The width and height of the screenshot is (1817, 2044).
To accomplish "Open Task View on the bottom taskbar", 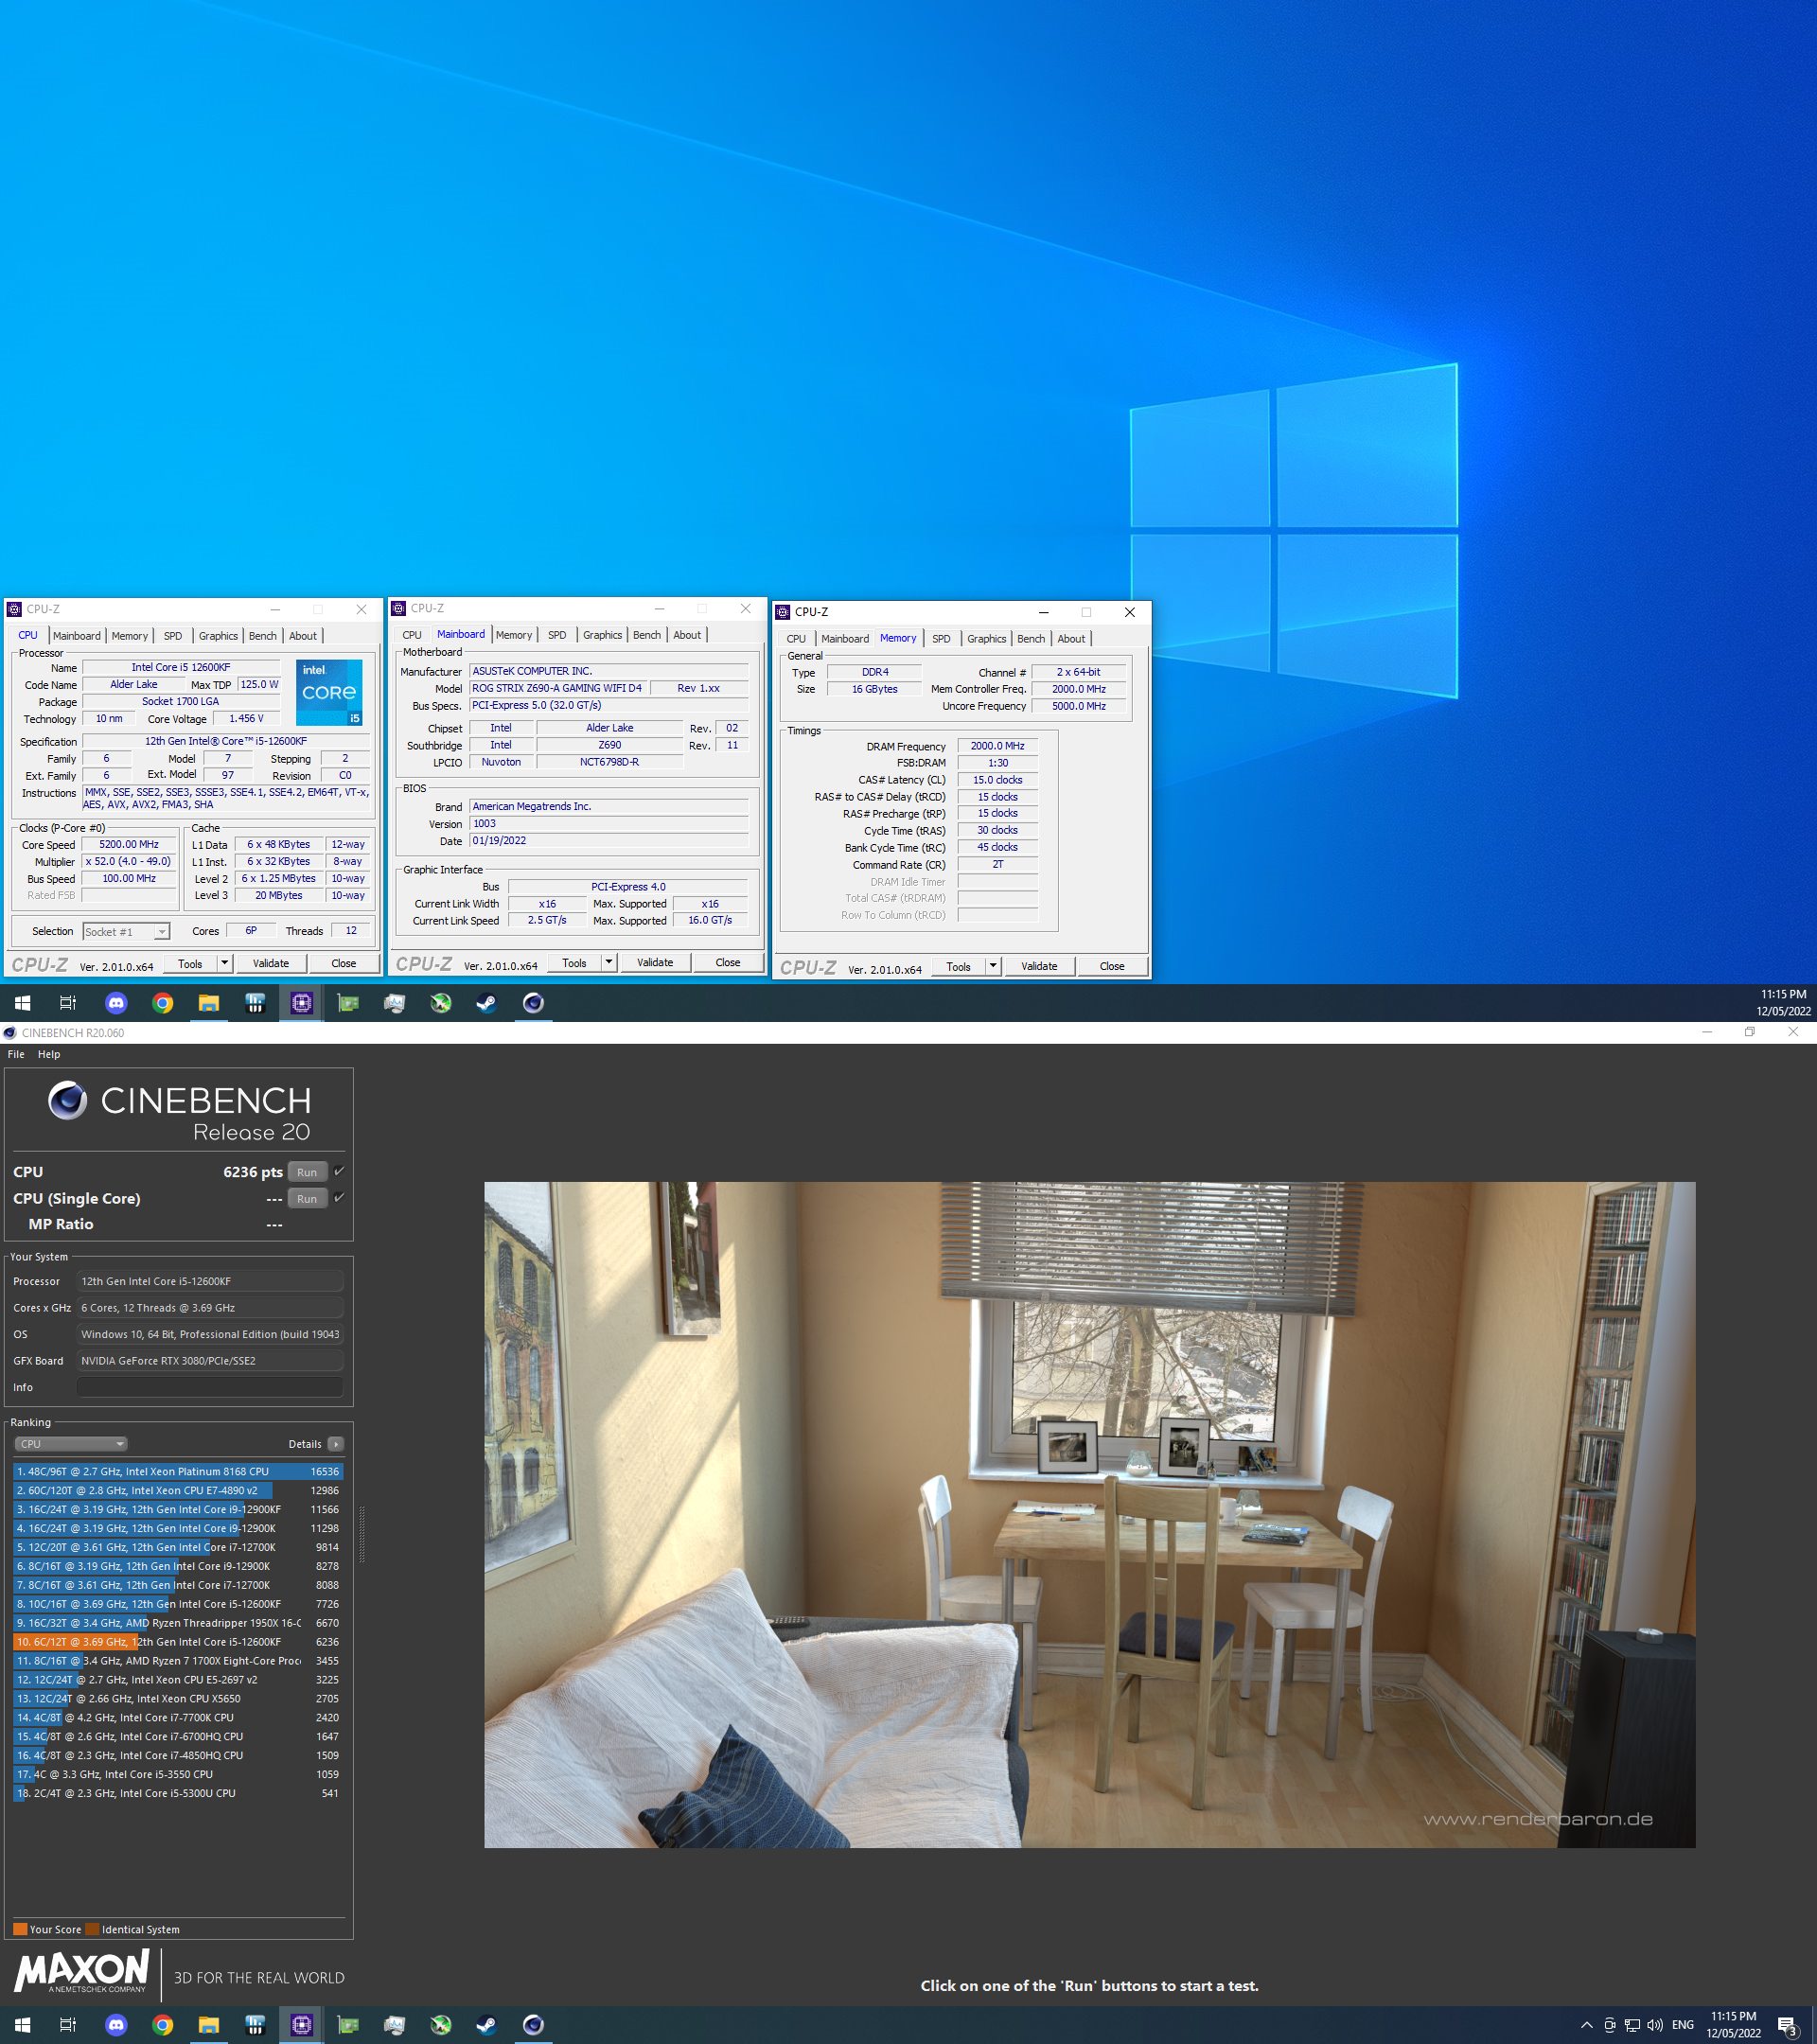I will pyautogui.click(x=68, y=2025).
